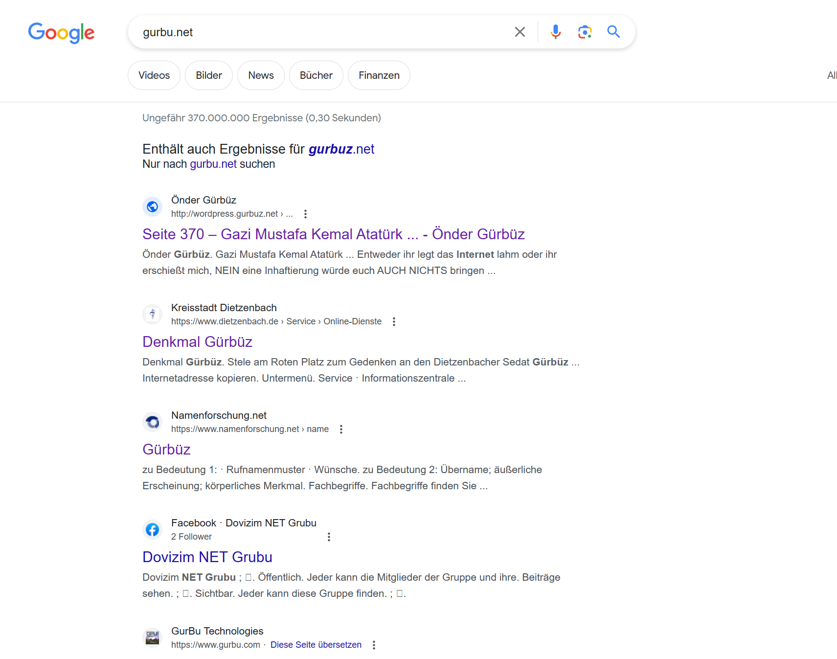This screenshot has height=659, width=837.
Task: Click https://www.gurbu.com URL text
Action: pos(216,645)
